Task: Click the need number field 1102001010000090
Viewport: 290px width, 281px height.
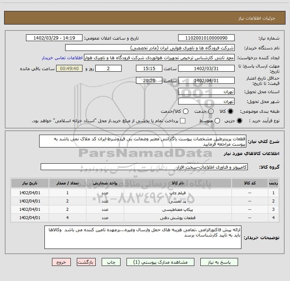Action: pyautogui.click(x=206, y=38)
